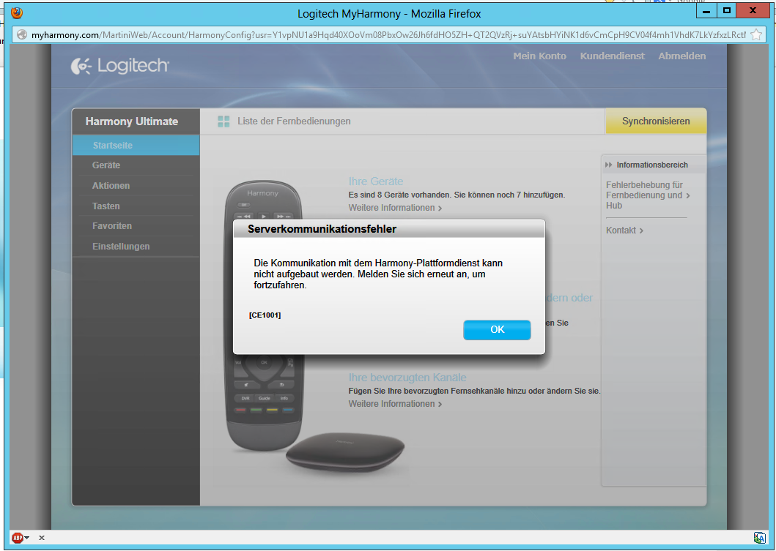Click the address bar URL field
The width and height of the screenshot is (776, 551).
(x=388, y=34)
